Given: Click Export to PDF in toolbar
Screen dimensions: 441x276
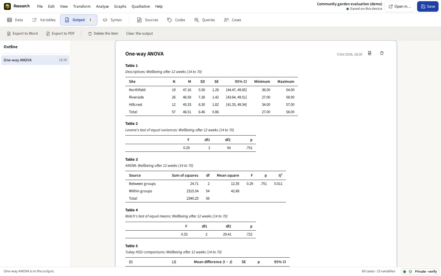Looking at the screenshot, I should click(x=60, y=33).
